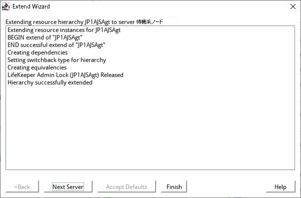This screenshot has height=198, width=301.
Task: Click Finish to complete the wizard
Action: tap(174, 186)
